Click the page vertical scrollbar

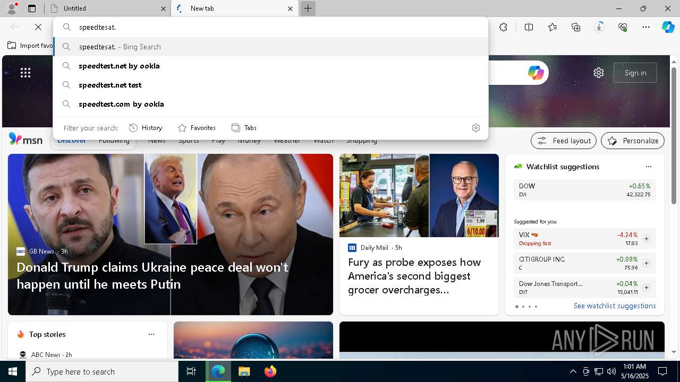pyautogui.click(x=674, y=135)
